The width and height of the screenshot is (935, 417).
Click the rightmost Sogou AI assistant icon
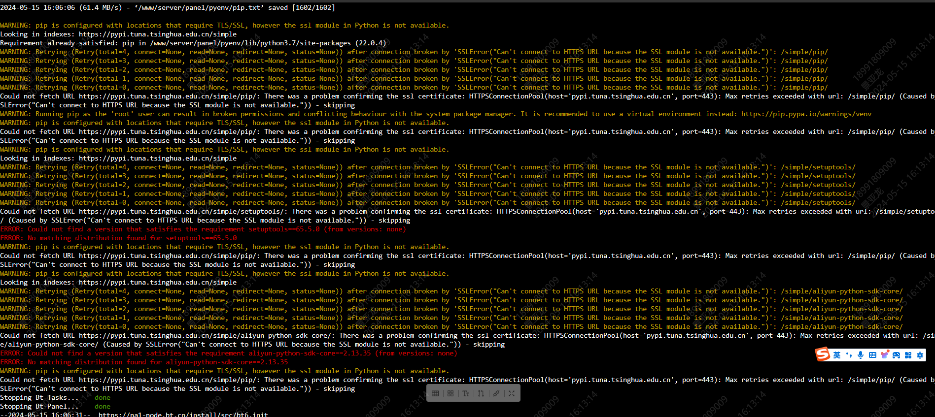[920, 355]
